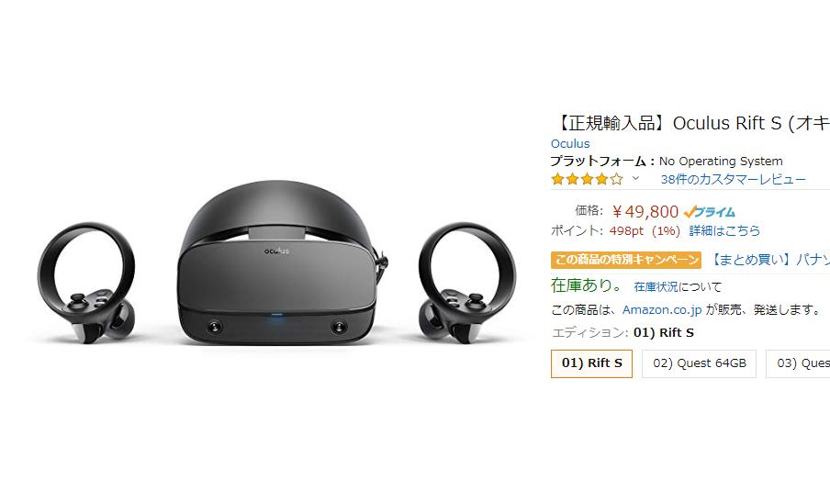The width and height of the screenshot is (830, 491).
Task: Click the Rift S headset product image
Action: (282, 263)
